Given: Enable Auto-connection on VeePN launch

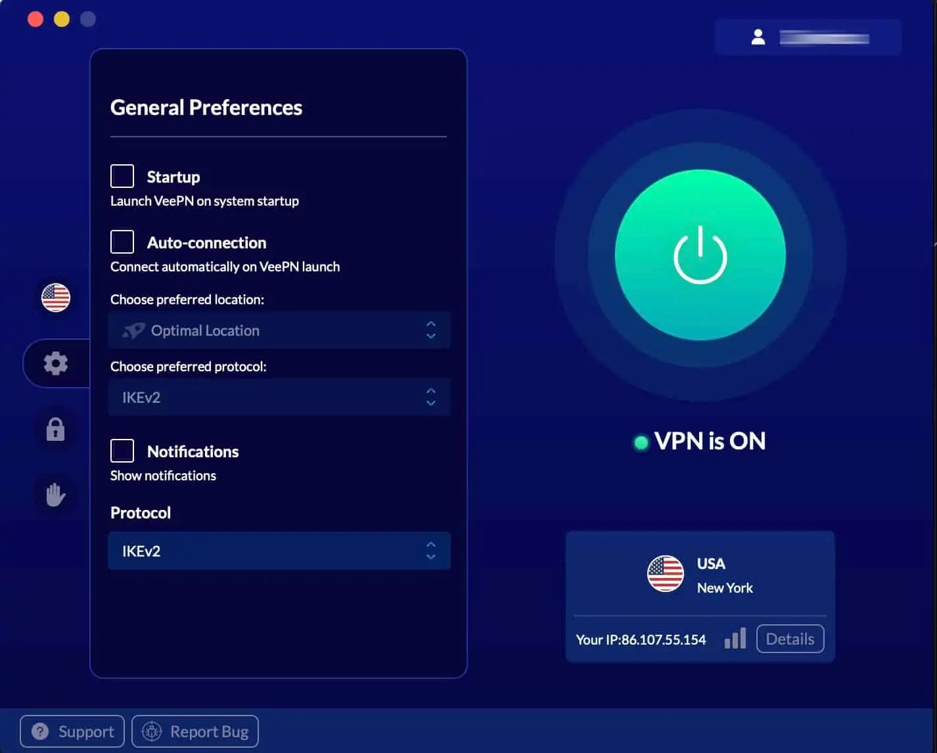Looking at the screenshot, I should 122,241.
